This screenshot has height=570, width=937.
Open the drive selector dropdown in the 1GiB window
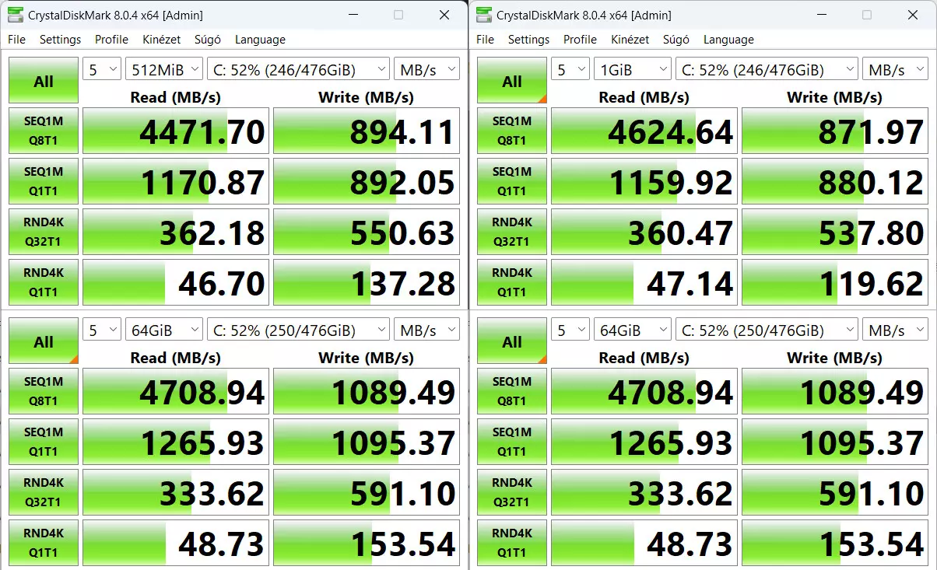point(767,69)
